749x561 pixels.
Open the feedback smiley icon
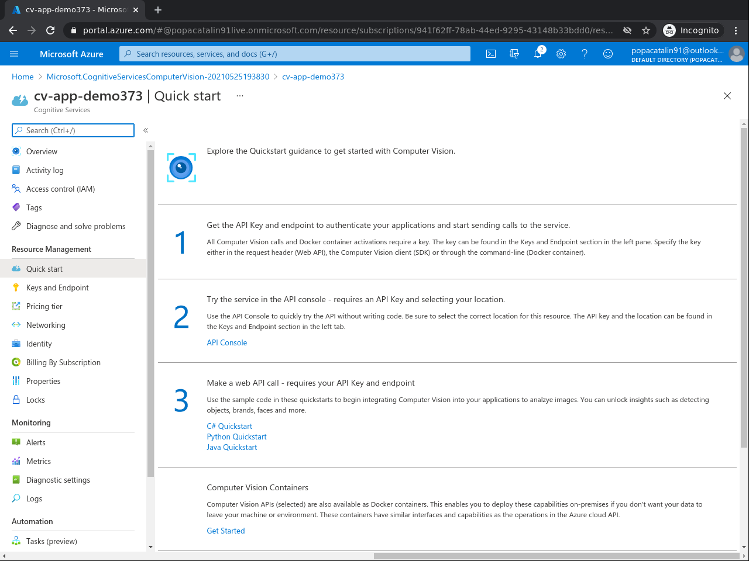[x=608, y=54]
